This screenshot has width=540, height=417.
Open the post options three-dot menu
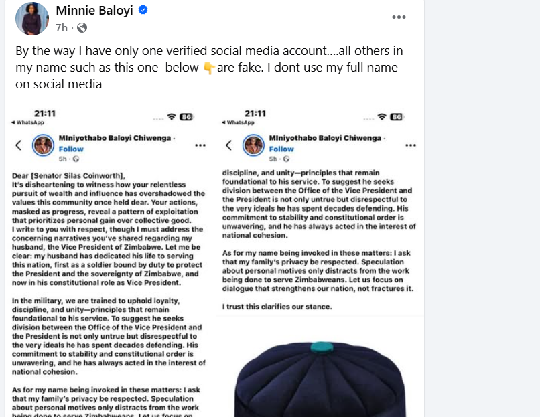point(399,17)
